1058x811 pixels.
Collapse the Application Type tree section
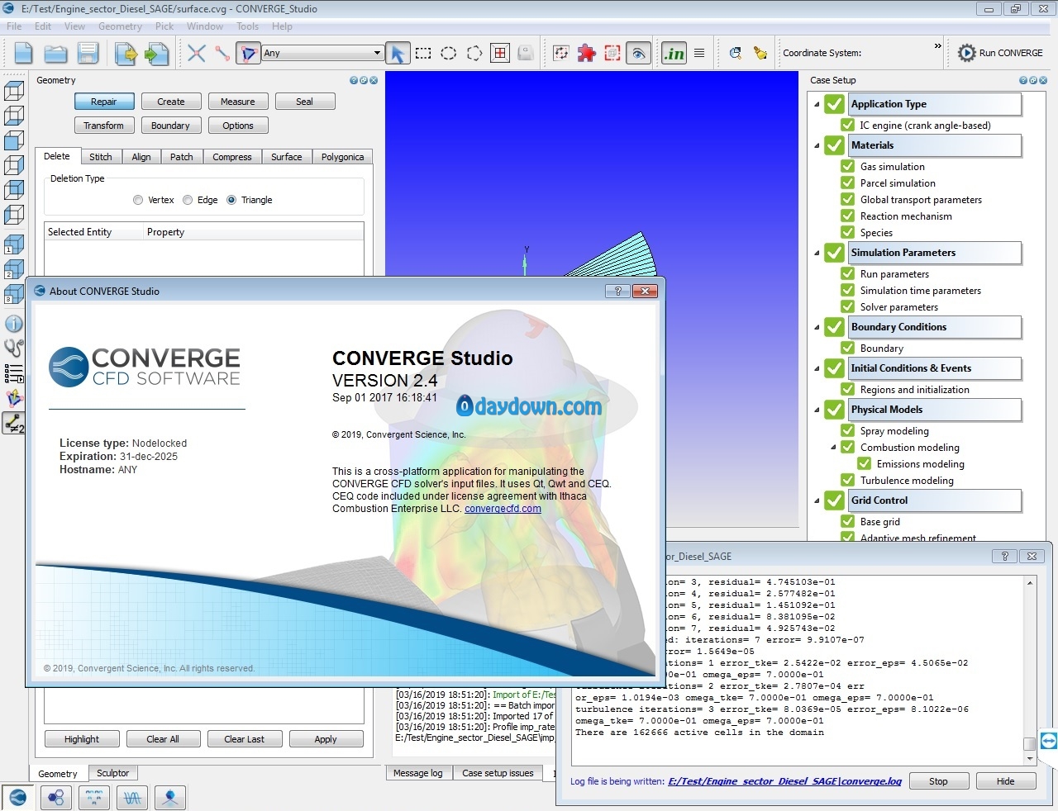[x=817, y=104]
